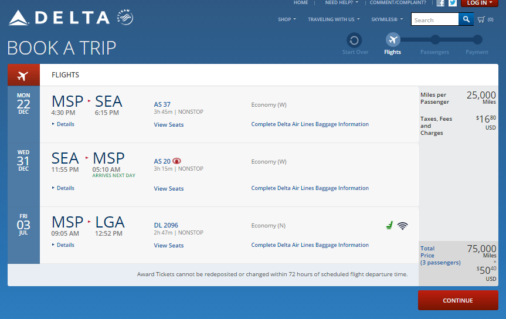Click the search magnifier button
This screenshot has height=319, width=506.
[x=466, y=19]
